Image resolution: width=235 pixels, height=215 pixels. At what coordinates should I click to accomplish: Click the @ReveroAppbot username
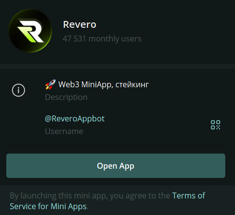74,118
